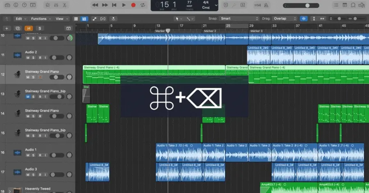
Task: Click the global S Solo button in track header
Action: (39, 28)
